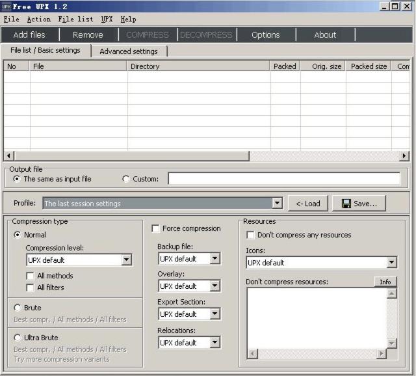Open the Options toolbar item
This screenshot has height=376, width=416.
(x=265, y=35)
